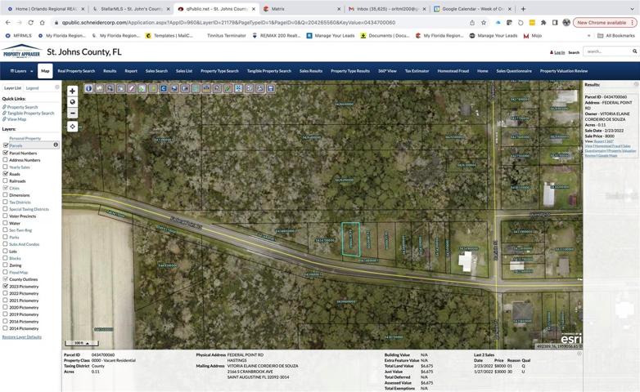640x392 pixels.
Task: Open the Mojo bookmark
Action: pos(533,36)
